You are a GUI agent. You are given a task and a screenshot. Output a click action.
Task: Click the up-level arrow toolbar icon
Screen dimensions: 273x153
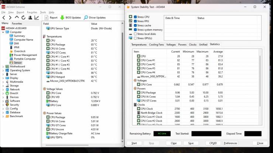click(x=17, y=17)
